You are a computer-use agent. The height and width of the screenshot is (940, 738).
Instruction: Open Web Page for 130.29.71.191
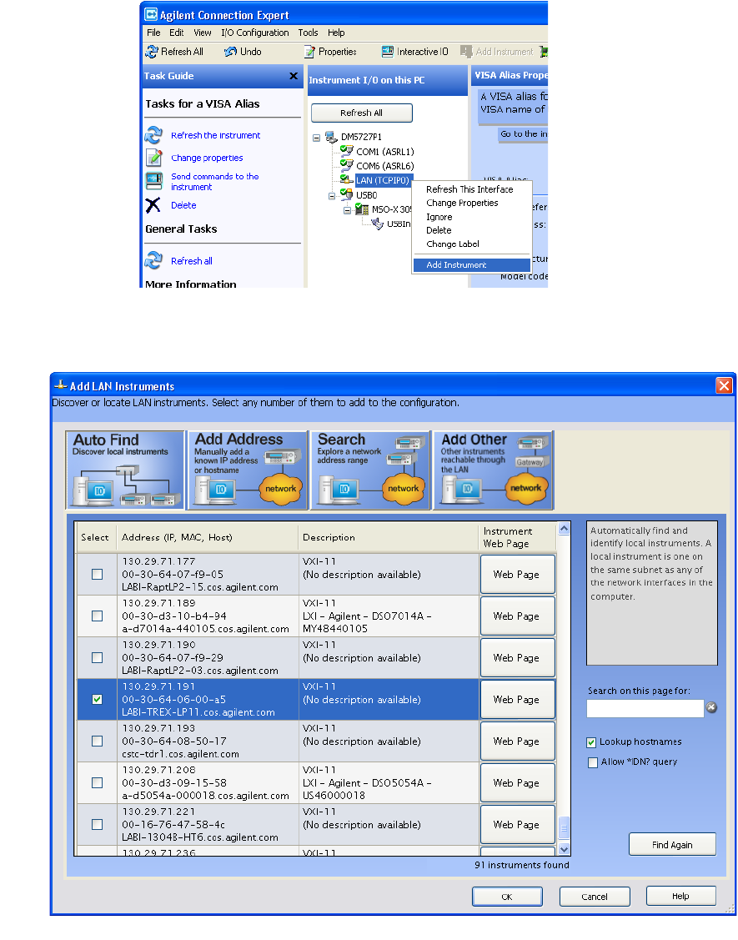[517, 700]
